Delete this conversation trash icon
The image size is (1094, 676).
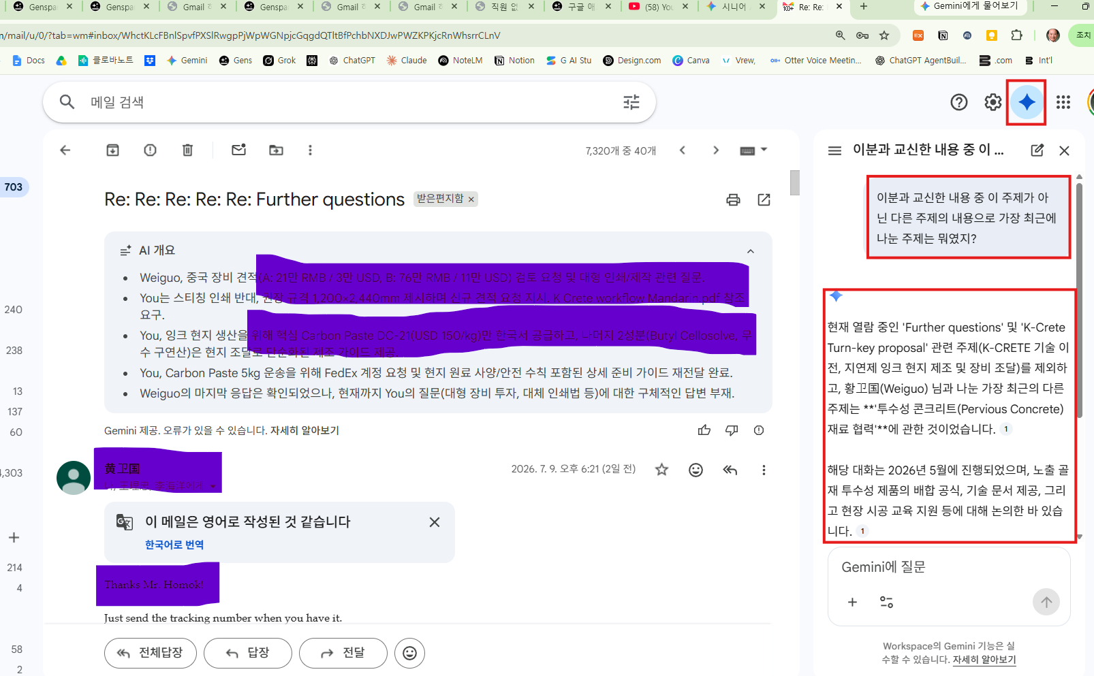point(188,150)
